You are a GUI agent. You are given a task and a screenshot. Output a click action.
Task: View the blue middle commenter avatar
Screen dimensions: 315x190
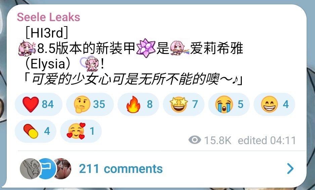pos(47,169)
